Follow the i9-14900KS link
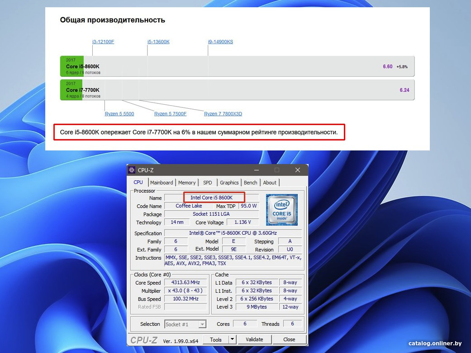This screenshot has height=353, width=471. [x=220, y=42]
